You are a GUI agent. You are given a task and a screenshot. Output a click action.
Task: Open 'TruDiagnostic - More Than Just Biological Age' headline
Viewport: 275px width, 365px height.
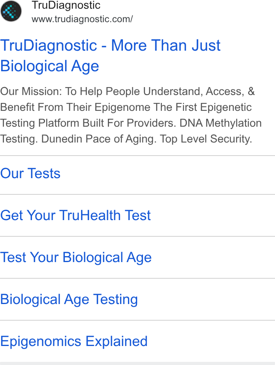coord(110,55)
